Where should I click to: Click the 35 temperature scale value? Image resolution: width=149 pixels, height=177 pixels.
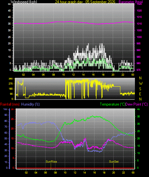[138, 116]
